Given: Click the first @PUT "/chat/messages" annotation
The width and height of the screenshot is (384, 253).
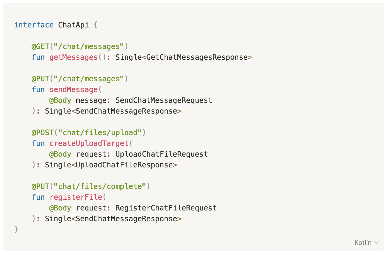Looking at the screenshot, I should click(x=80, y=79).
